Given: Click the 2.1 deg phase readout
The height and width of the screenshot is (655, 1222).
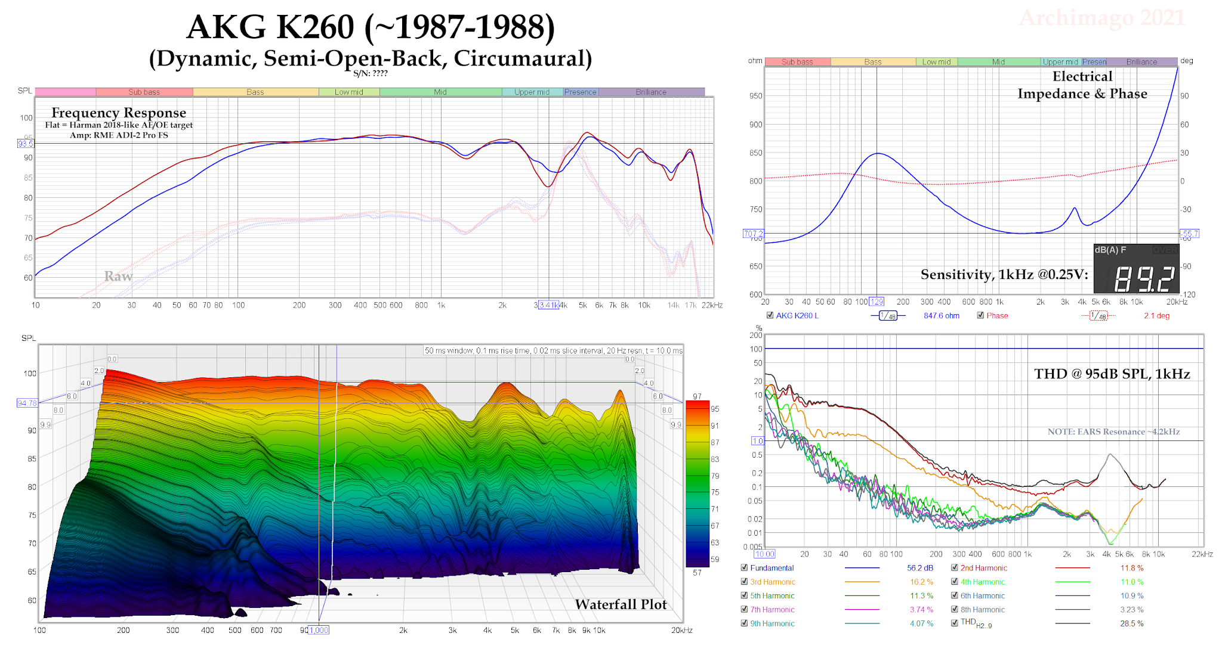Looking at the screenshot, I should 1156,316.
